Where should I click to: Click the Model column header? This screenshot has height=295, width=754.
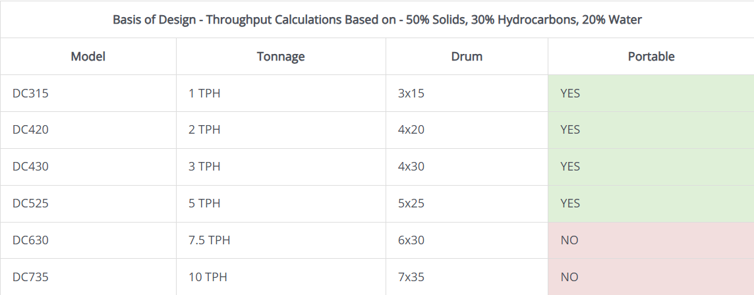88,57
